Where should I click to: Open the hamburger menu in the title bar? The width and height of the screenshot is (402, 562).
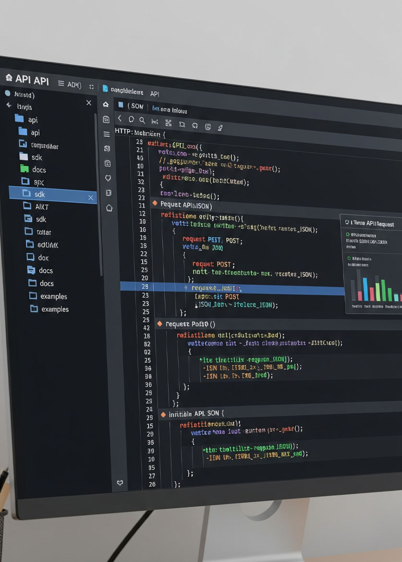61,84
